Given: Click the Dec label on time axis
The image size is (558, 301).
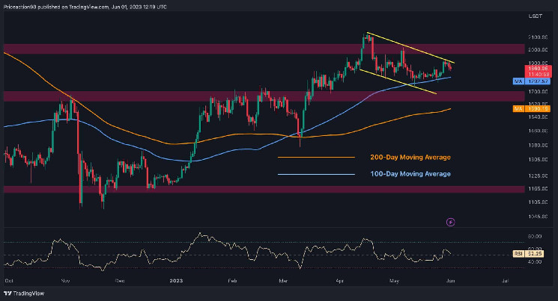Looking at the screenshot, I should (120, 281).
